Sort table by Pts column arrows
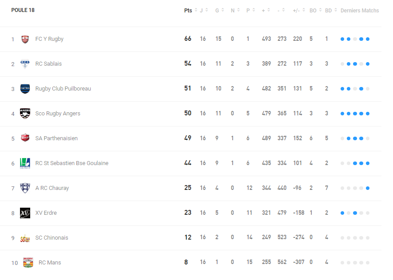 [196, 10]
